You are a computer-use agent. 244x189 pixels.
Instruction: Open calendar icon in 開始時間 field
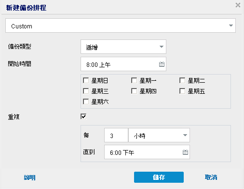click(162, 64)
